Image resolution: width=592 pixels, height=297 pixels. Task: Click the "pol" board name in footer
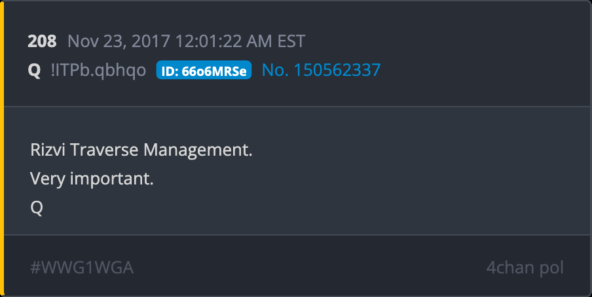pyautogui.click(x=551, y=268)
